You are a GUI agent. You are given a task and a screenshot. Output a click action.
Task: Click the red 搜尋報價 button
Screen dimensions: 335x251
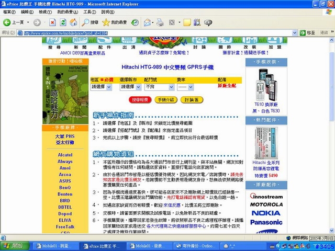tap(140, 100)
